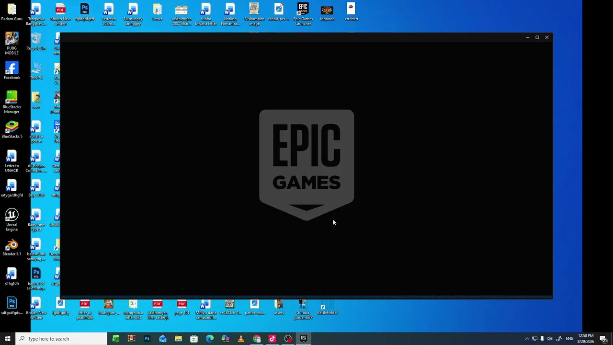This screenshot has width=613, height=345.
Task: Select Blender 5.1 desktop shortcut
Action: point(11,247)
